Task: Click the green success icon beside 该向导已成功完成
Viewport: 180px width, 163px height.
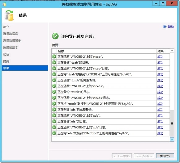Action: coord(55,36)
